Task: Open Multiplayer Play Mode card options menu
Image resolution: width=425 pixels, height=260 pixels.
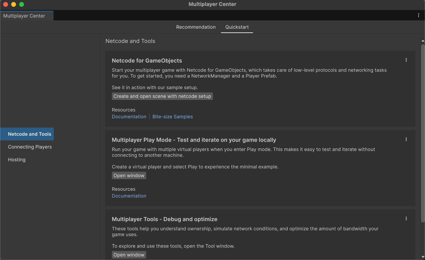Action: tap(406, 139)
